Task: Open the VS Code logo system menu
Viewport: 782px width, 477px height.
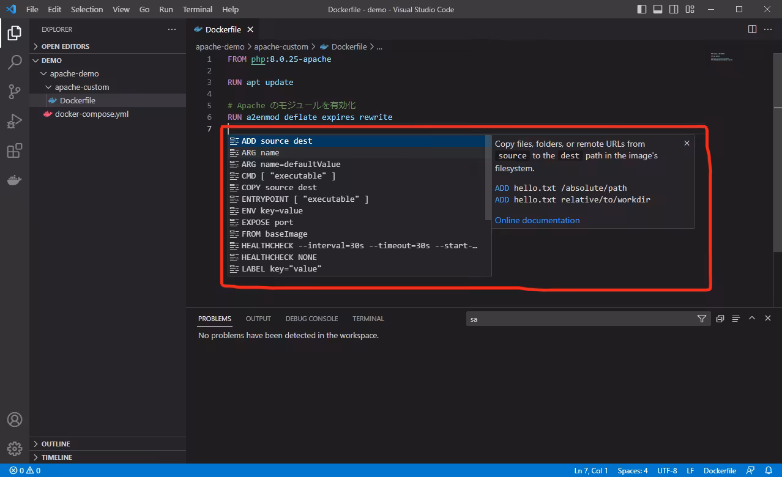Action: coord(10,9)
